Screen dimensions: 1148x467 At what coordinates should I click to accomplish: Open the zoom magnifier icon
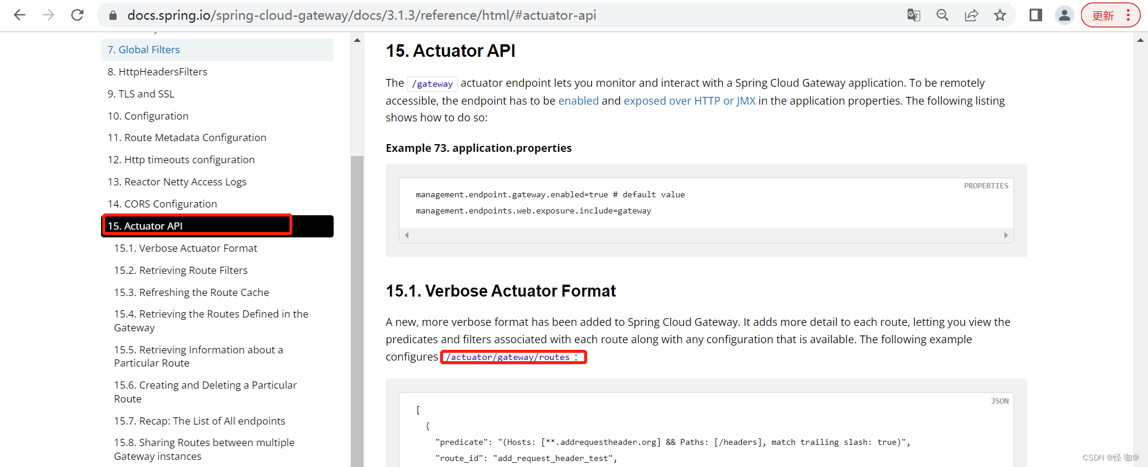coord(942,15)
